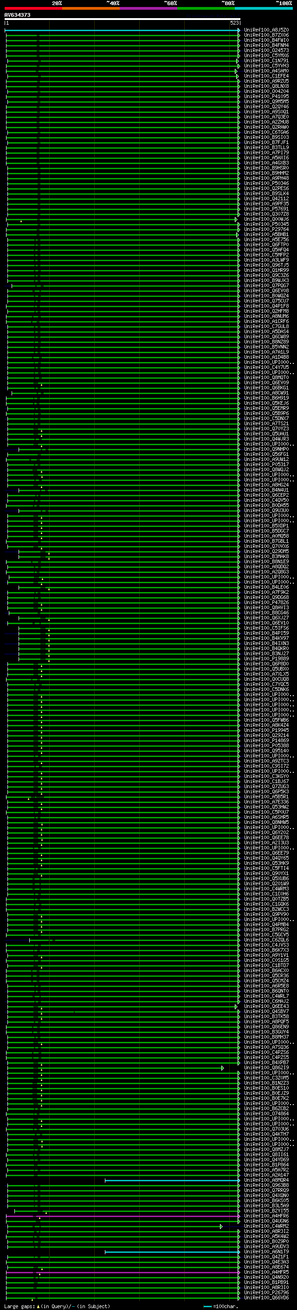Open hit UniRef100_Q8LNX8
This screenshot has height=1310, width=297.
coord(266,86)
